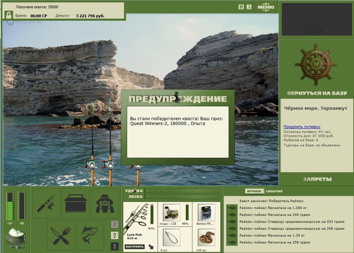
Task: Click the arrow icon beside НАСТРОИТЬ
Action: coord(151,247)
